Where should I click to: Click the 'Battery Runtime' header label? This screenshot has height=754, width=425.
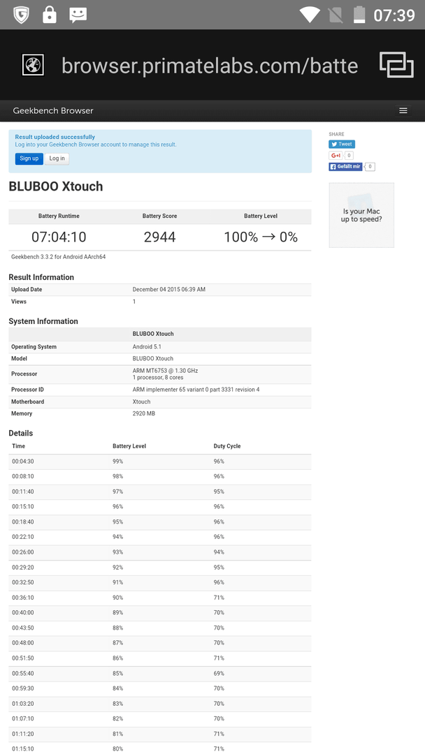(59, 216)
